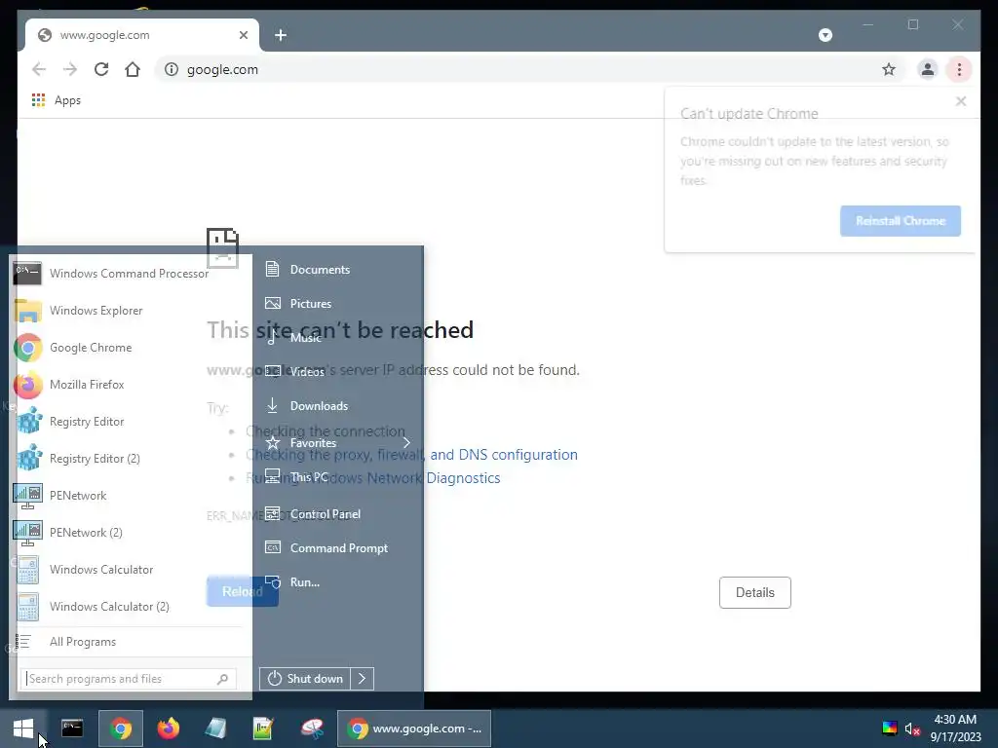Click the colorful display tray icon

(890, 729)
